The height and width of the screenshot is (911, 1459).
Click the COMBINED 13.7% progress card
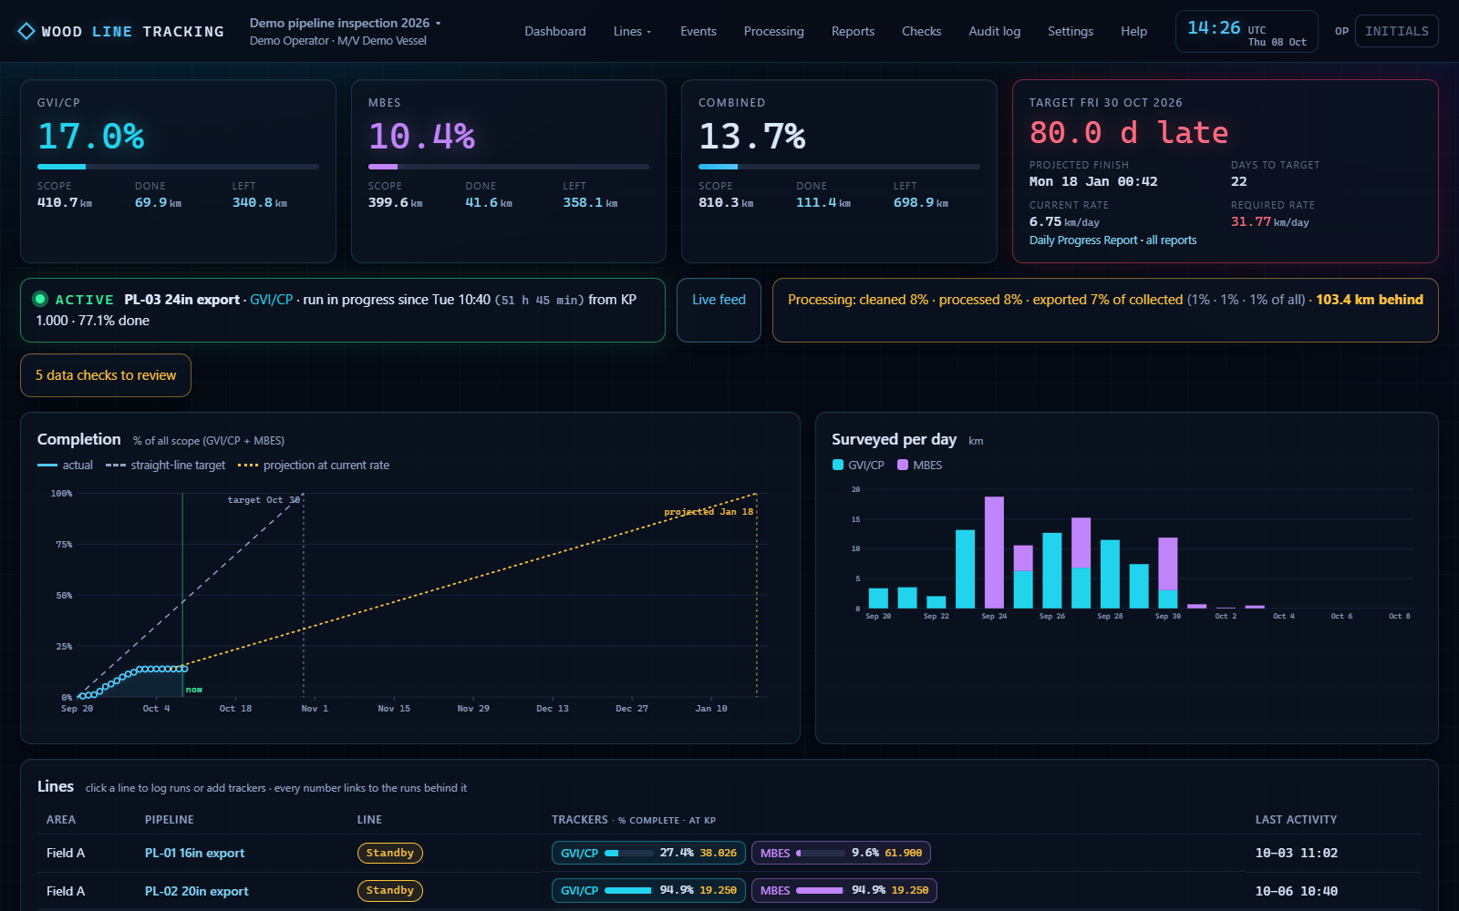(x=839, y=171)
